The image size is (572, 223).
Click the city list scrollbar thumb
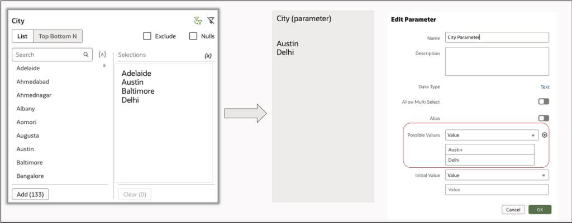[x=104, y=66]
